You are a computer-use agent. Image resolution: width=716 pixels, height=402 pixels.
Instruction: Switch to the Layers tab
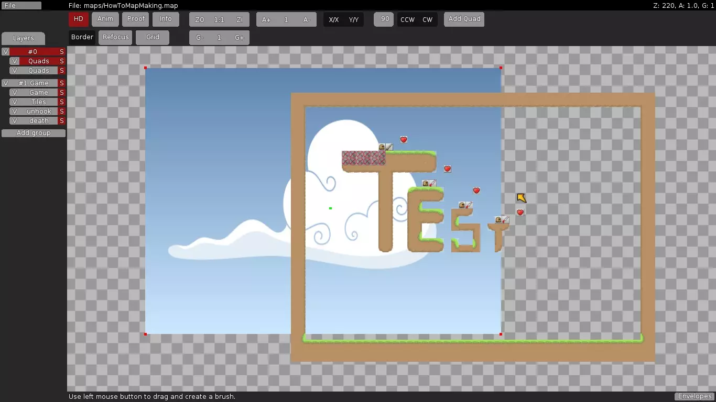[23, 39]
